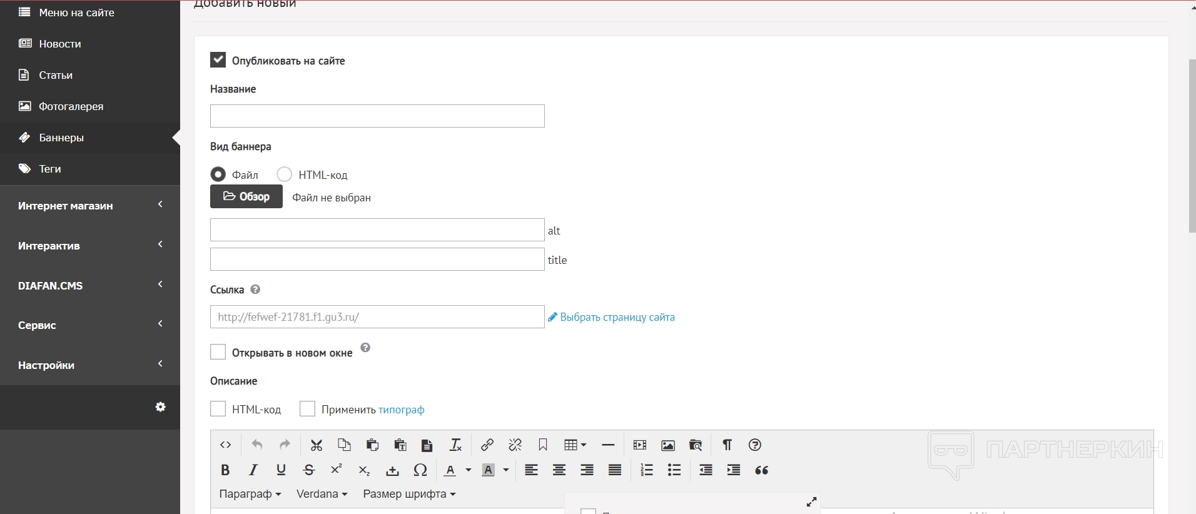Click 'Выбрать страницу сайта' link
The height and width of the screenshot is (514, 1196).
click(617, 317)
